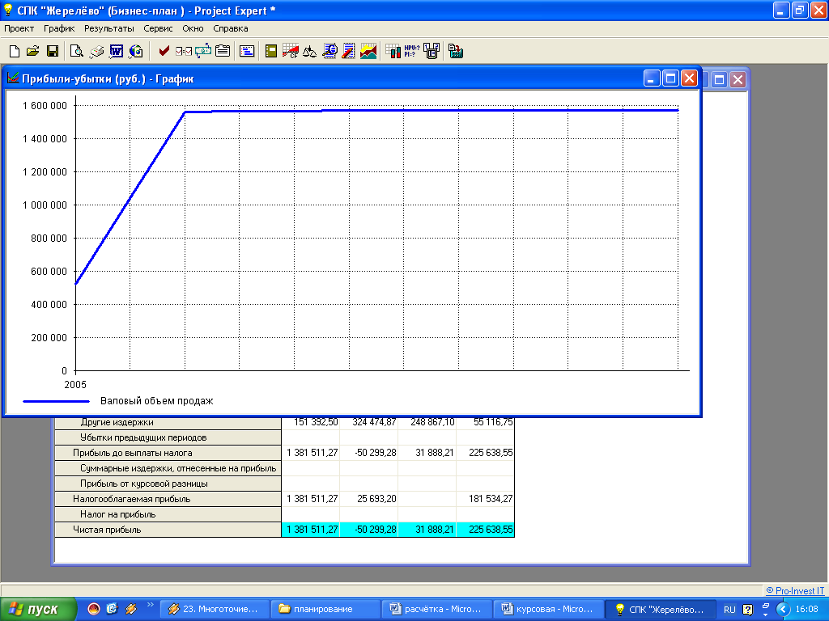The height and width of the screenshot is (621, 829).
Task: Follow the Pro-Invest IT link
Action: pyautogui.click(x=795, y=591)
